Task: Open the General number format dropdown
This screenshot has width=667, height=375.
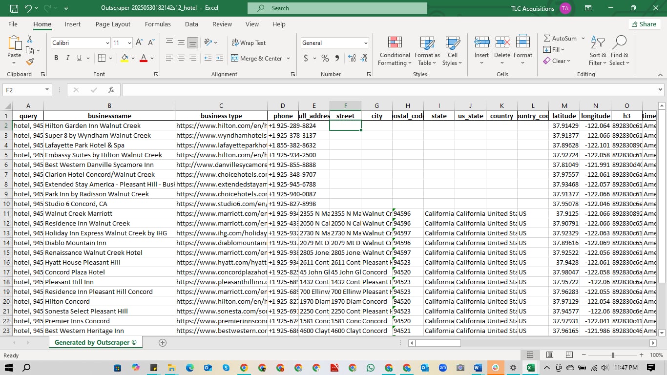Action: [365, 43]
